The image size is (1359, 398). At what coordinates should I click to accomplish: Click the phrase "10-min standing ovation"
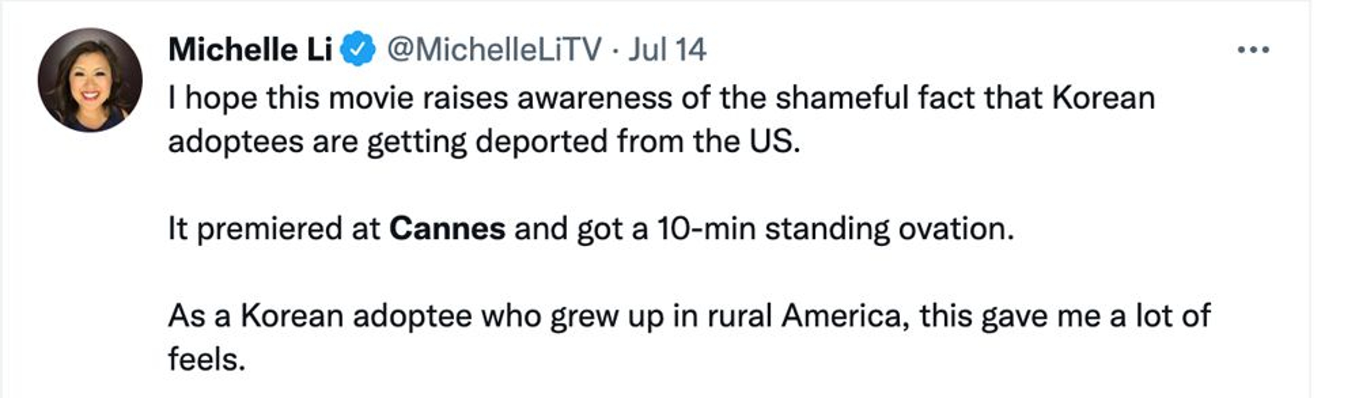click(x=835, y=229)
